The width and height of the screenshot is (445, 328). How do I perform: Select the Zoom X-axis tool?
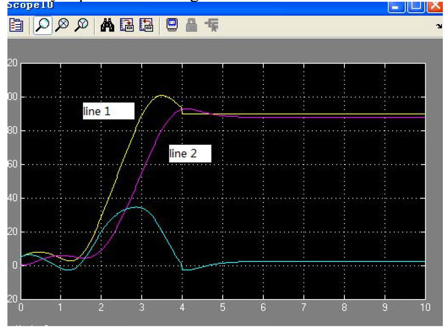tap(63, 26)
